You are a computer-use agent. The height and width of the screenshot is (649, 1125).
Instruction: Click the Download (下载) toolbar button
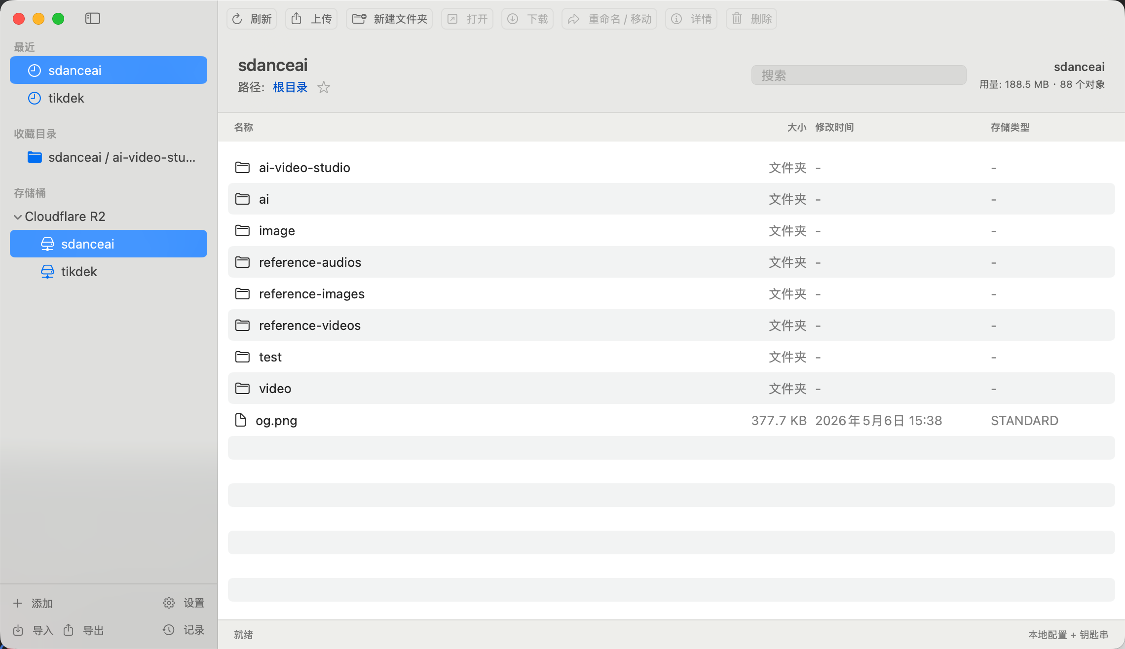click(527, 19)
